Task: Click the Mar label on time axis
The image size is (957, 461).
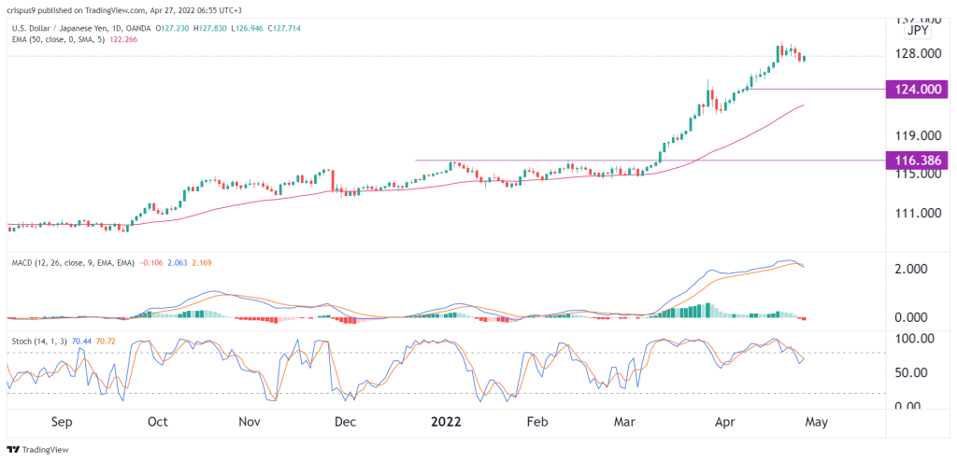Action: (x=625, y=422)
